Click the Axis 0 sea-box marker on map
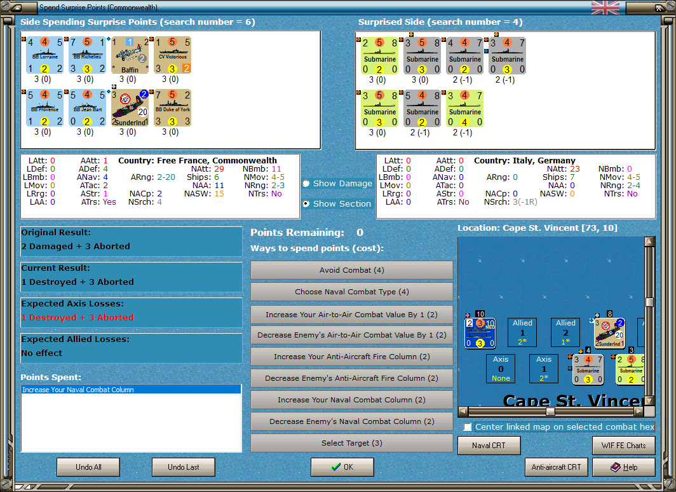The height and width of the screenshot is (492, 676). pyautogui.click(x=501, y=369)
